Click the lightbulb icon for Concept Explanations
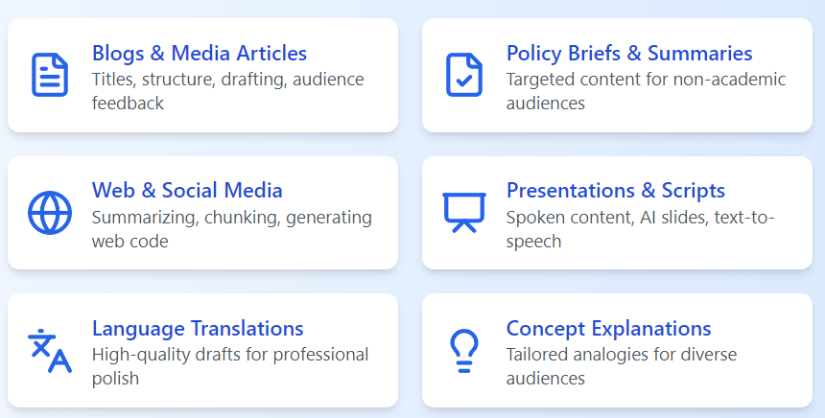The height and width of the screenshot is (418, 825). (x=464, y=350)
